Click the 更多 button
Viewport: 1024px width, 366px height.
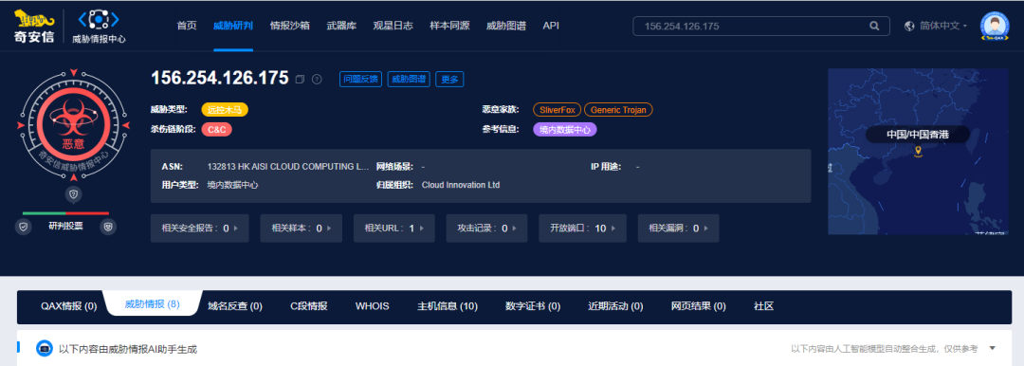click(x=450, y=79)
